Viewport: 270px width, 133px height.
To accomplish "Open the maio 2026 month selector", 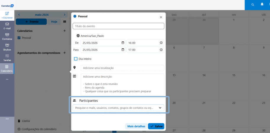I will coord(42,15).
